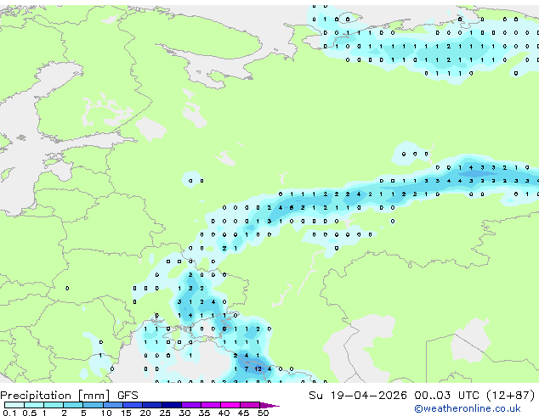The image size is (539, 416).
Task: Click the '00..03 UTC' time text
Action: [x=446, y=396]
